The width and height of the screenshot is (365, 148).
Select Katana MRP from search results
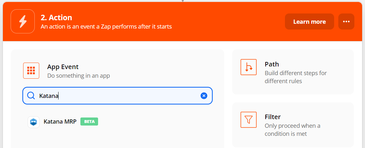[63, 122]
